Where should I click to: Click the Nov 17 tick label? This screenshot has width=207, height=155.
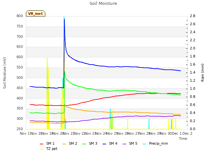coord(26,133)
